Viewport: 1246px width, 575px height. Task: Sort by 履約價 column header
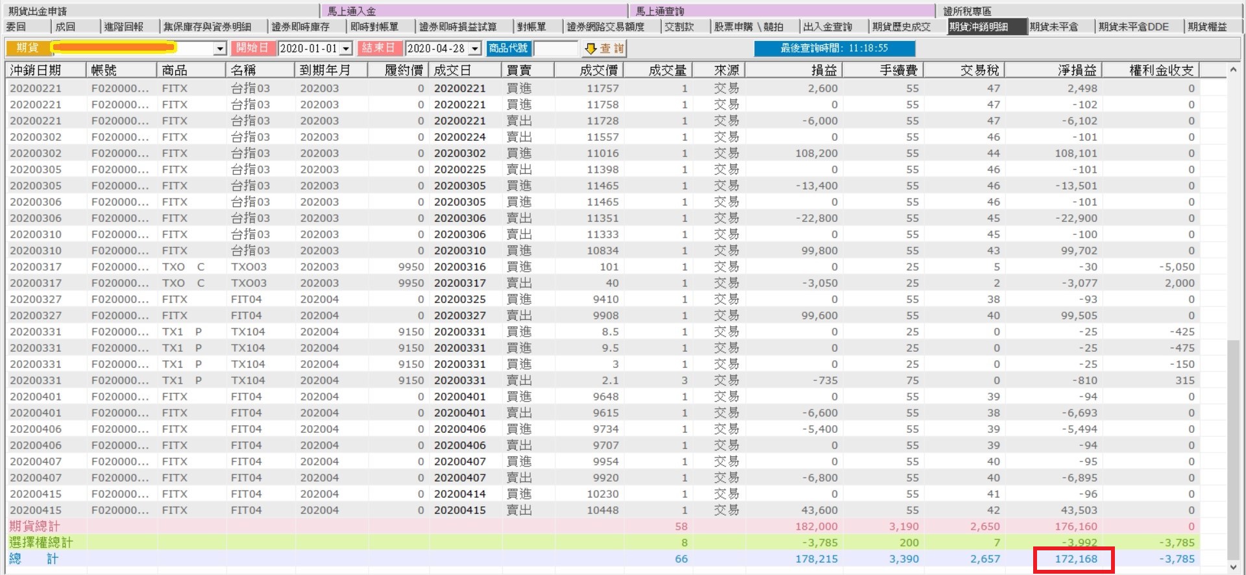398,70
